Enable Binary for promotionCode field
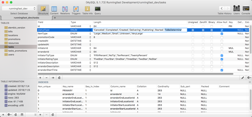 pyautogui.click(x=212, y=37)
